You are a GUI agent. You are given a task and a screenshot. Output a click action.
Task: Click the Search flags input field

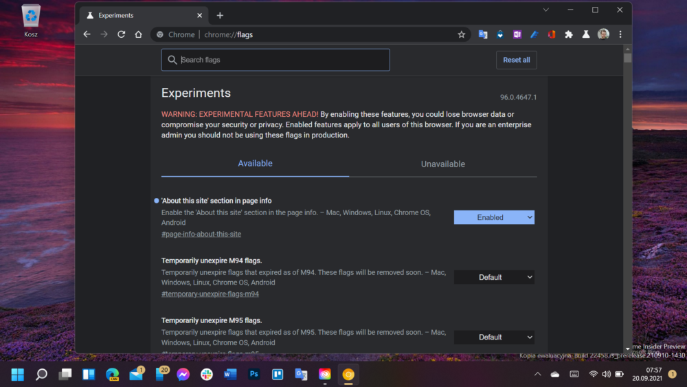(275, 60)
